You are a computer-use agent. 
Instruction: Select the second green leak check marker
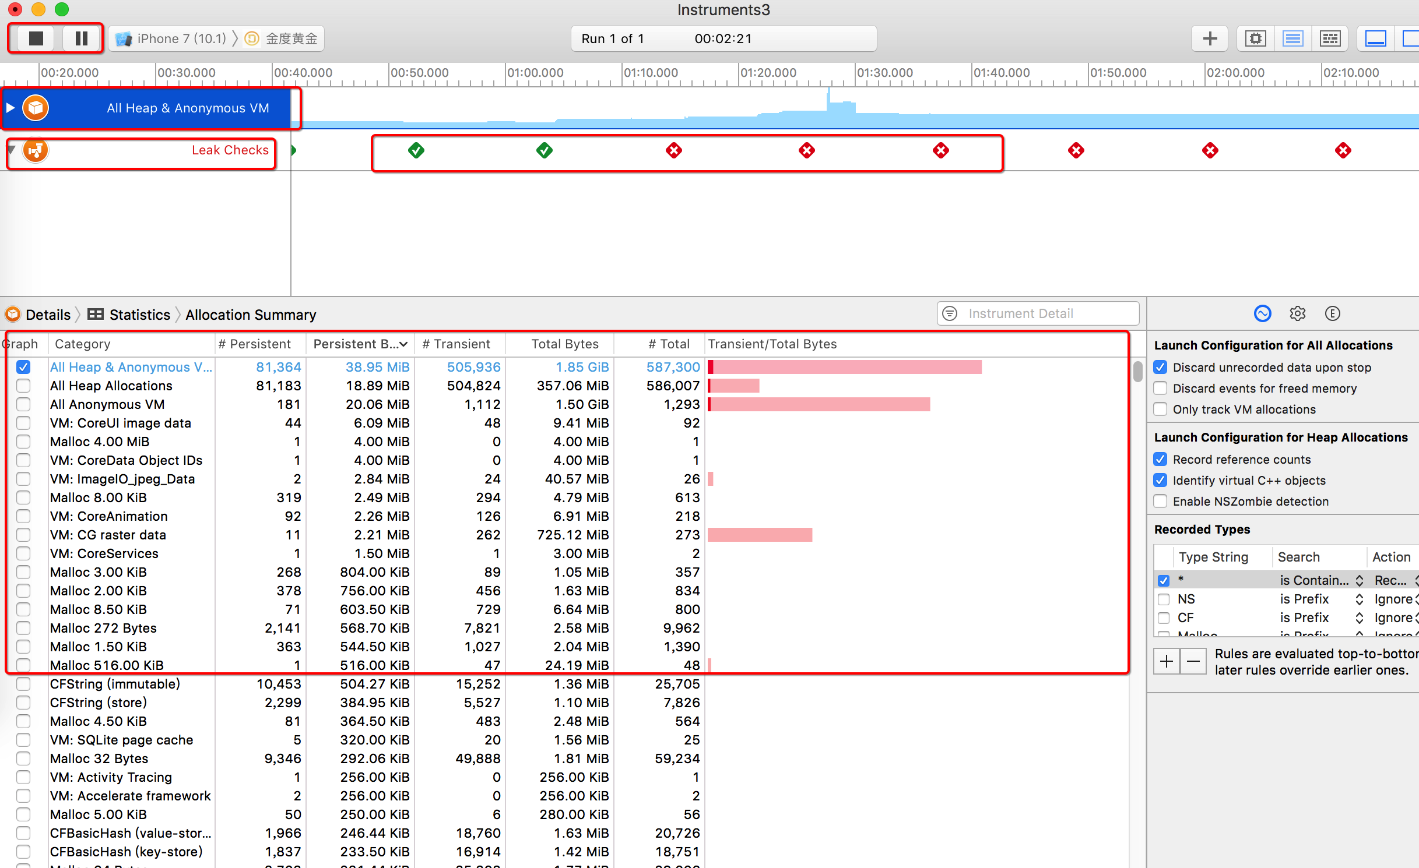click(545, 150)
